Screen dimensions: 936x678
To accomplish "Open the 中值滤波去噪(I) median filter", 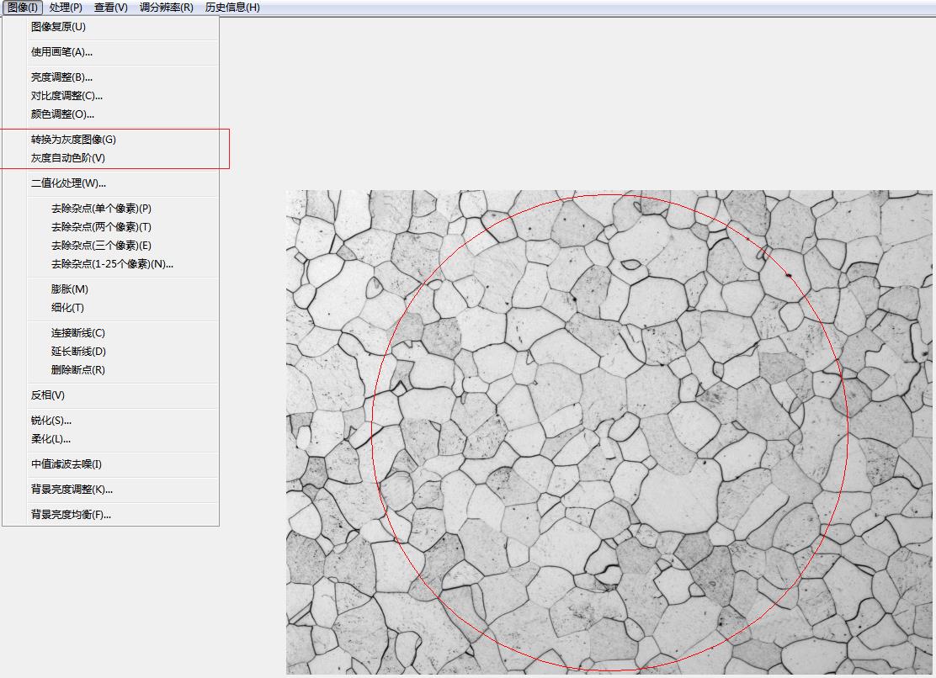I will pyautogui.click(x=66, y=463).
